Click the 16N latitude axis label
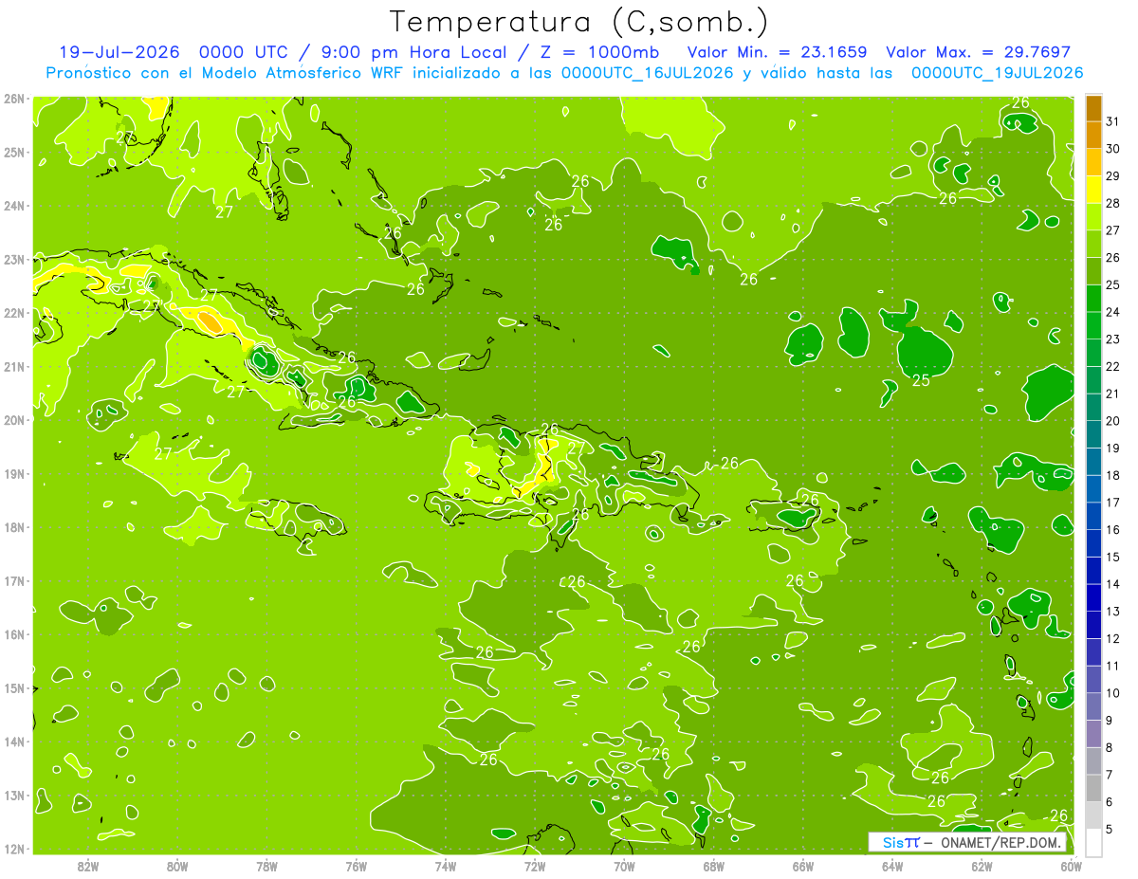 click(14, 634)
